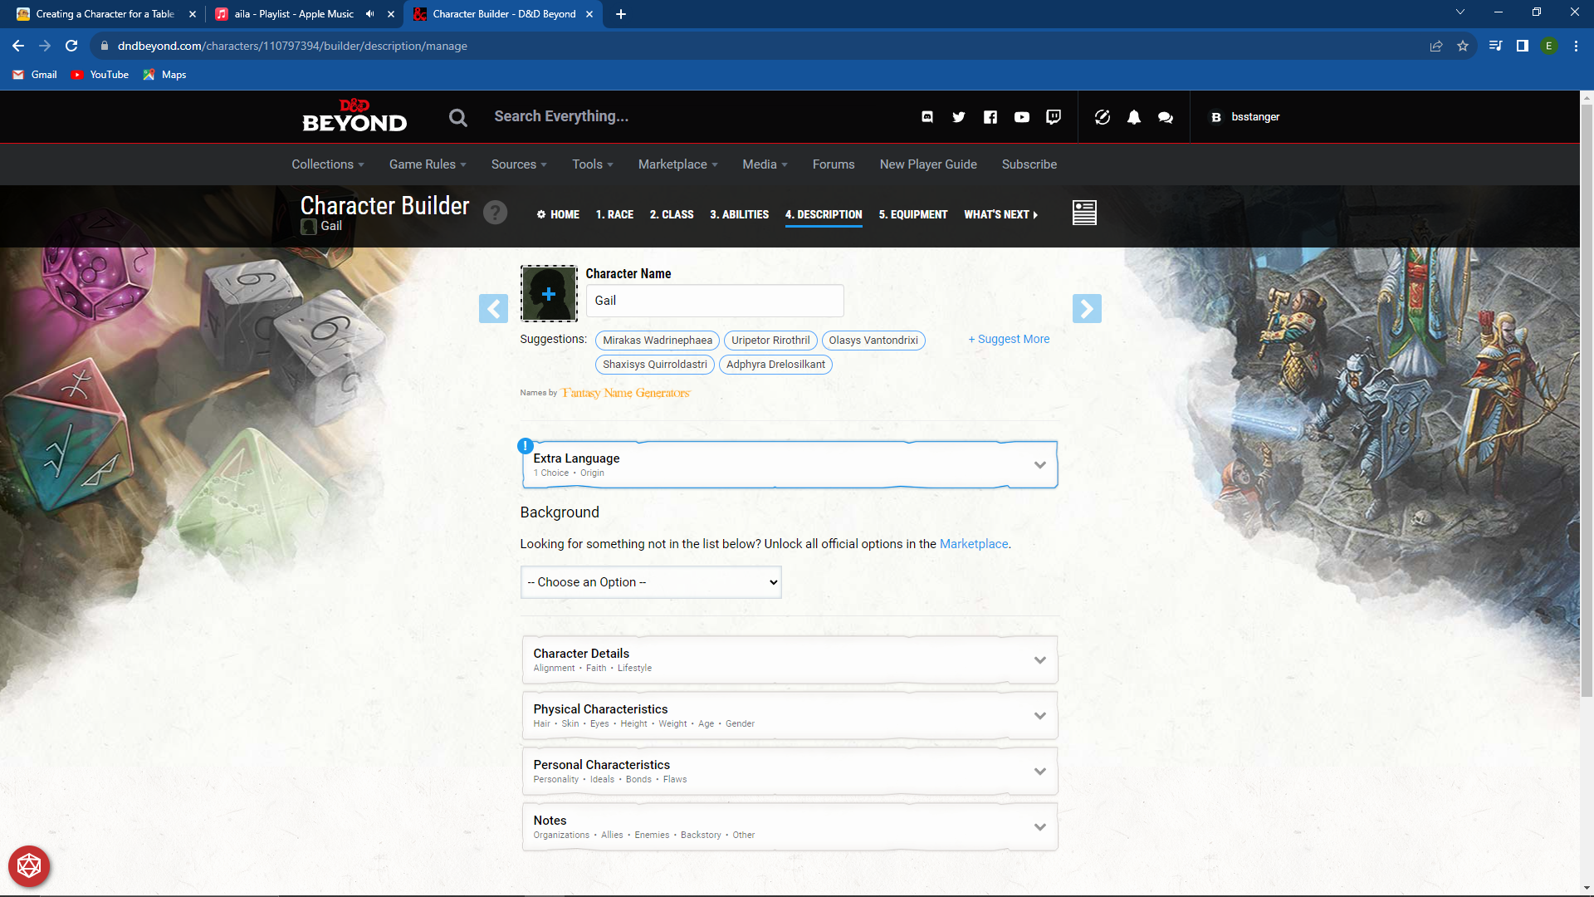Open the media control icon in toolbar
The height and width of the screenshot is (897, 1594).
pos(1496,46)
